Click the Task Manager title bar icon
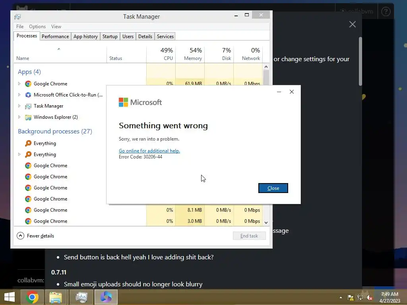407x305 pixels. coord(17,17)
